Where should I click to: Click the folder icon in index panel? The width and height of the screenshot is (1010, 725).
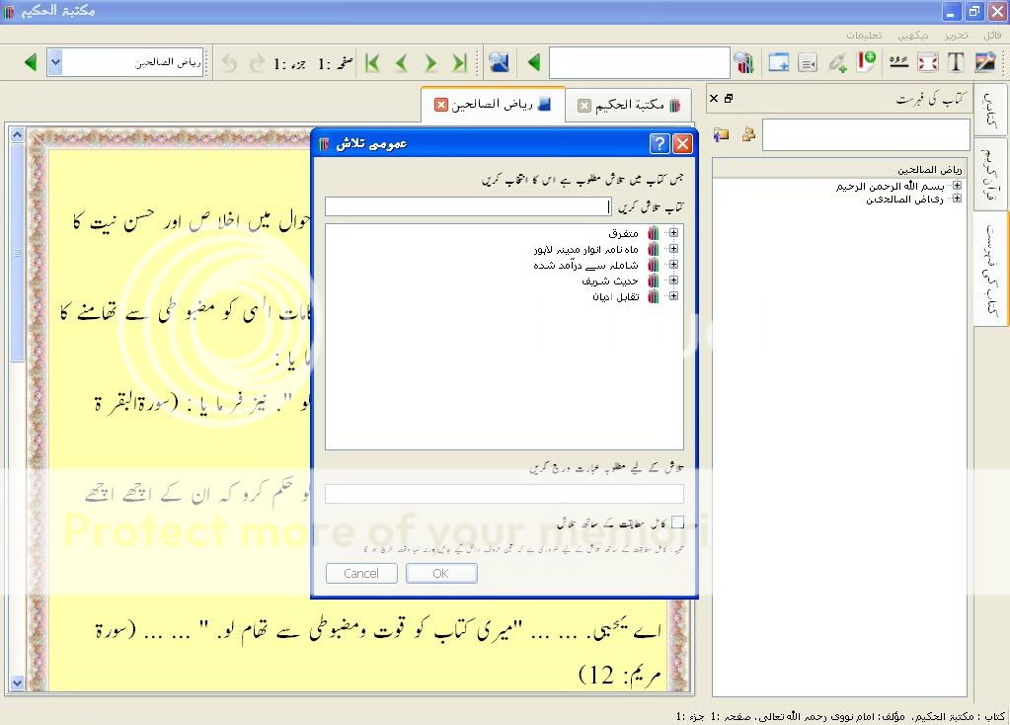(722, 134)
